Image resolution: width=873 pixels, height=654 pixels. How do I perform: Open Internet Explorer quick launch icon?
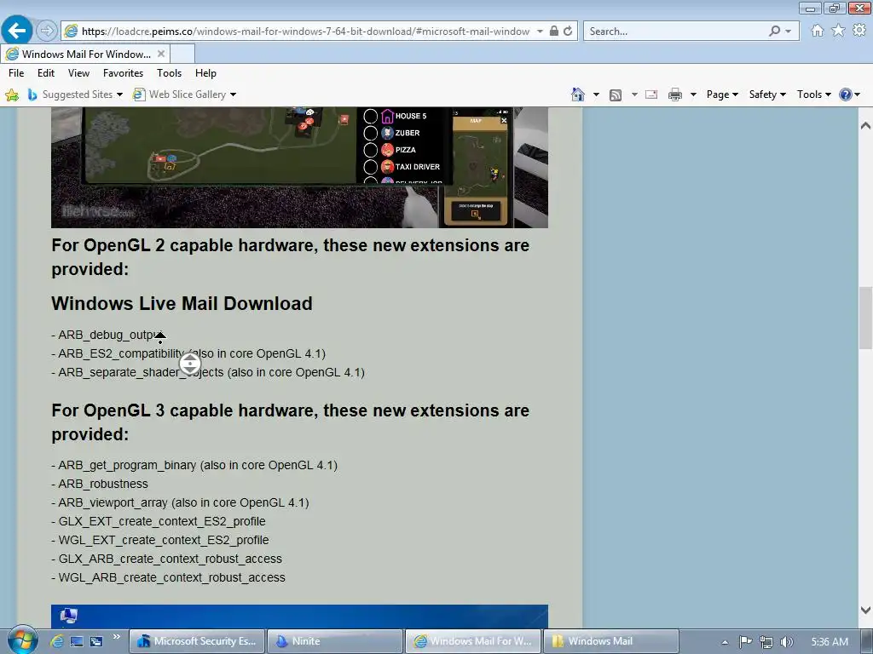click(57, 641)
